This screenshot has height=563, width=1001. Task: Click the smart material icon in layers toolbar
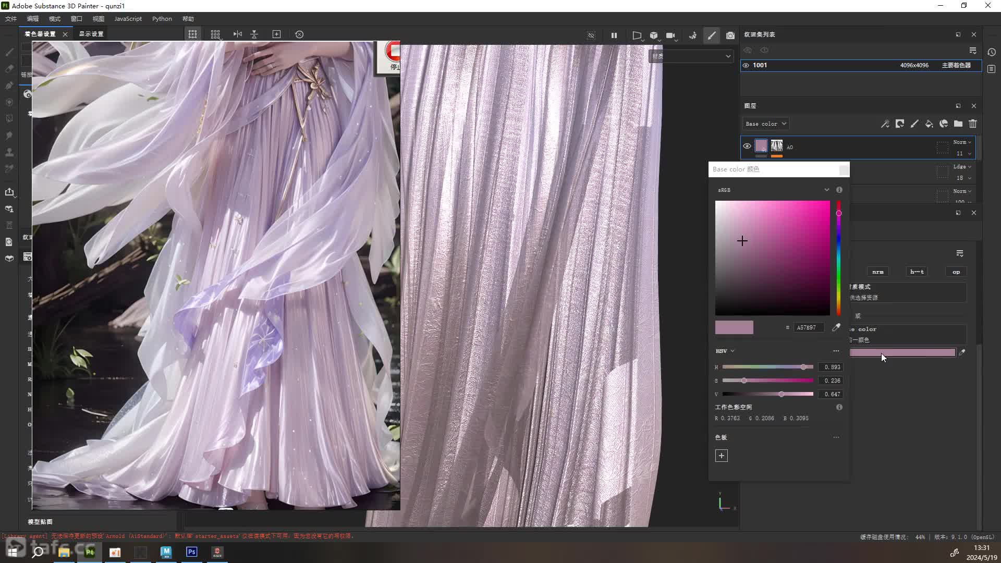[x=944, y=124]
